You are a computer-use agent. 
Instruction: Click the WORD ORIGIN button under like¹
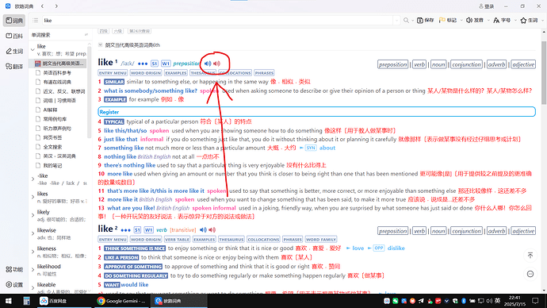pyautogui.click(x=146, y=73)
